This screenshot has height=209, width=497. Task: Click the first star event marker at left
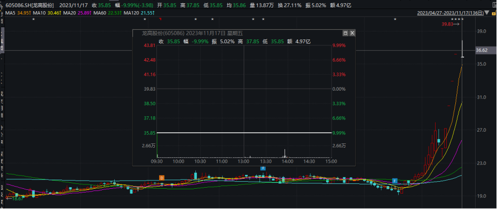34,20
